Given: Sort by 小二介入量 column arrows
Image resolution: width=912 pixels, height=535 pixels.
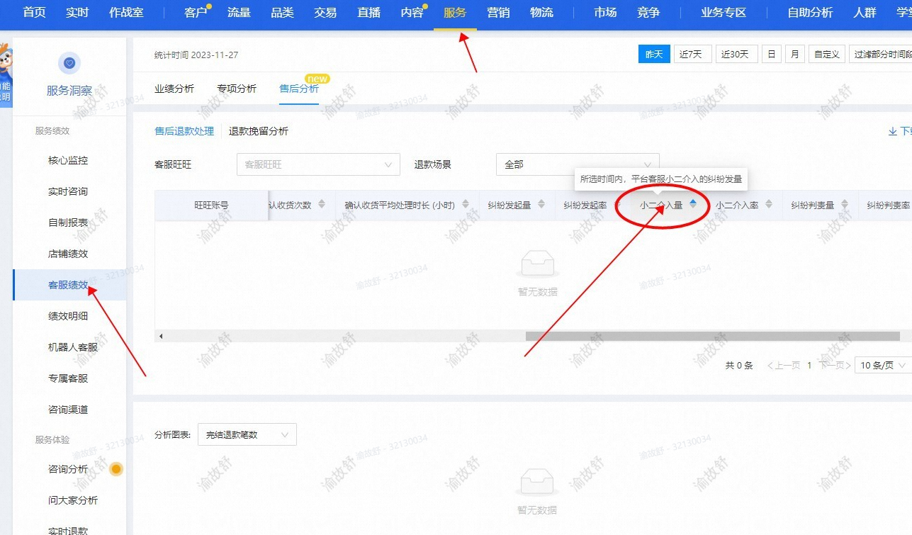Looking at the screenshot, I should [x=693, y=204].
